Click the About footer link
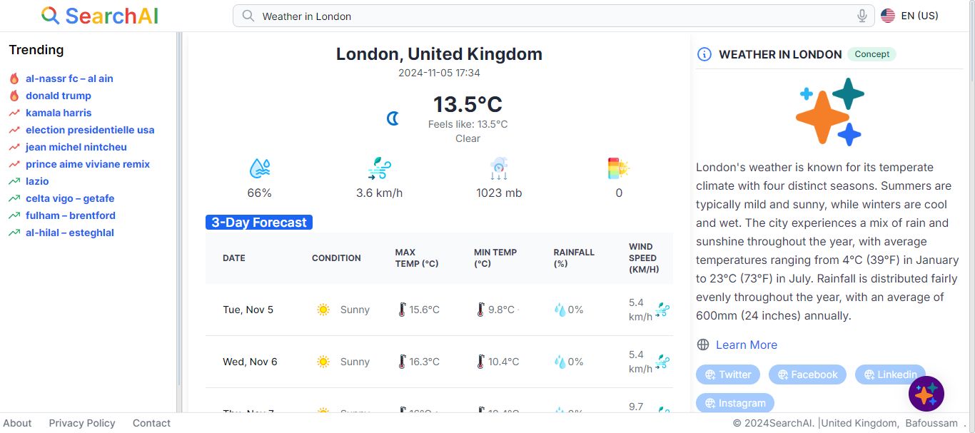Screen dimensions: 975x433 [17, 423]
